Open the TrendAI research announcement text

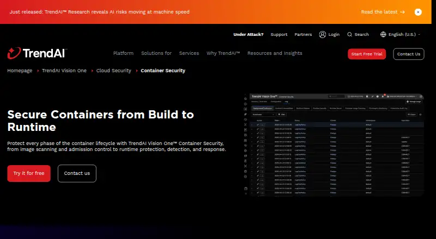coord(100,12)
